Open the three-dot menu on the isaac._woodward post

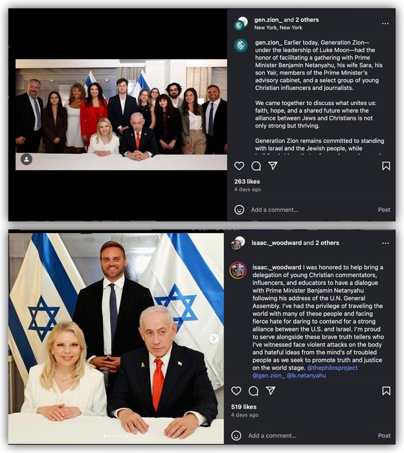385,243
